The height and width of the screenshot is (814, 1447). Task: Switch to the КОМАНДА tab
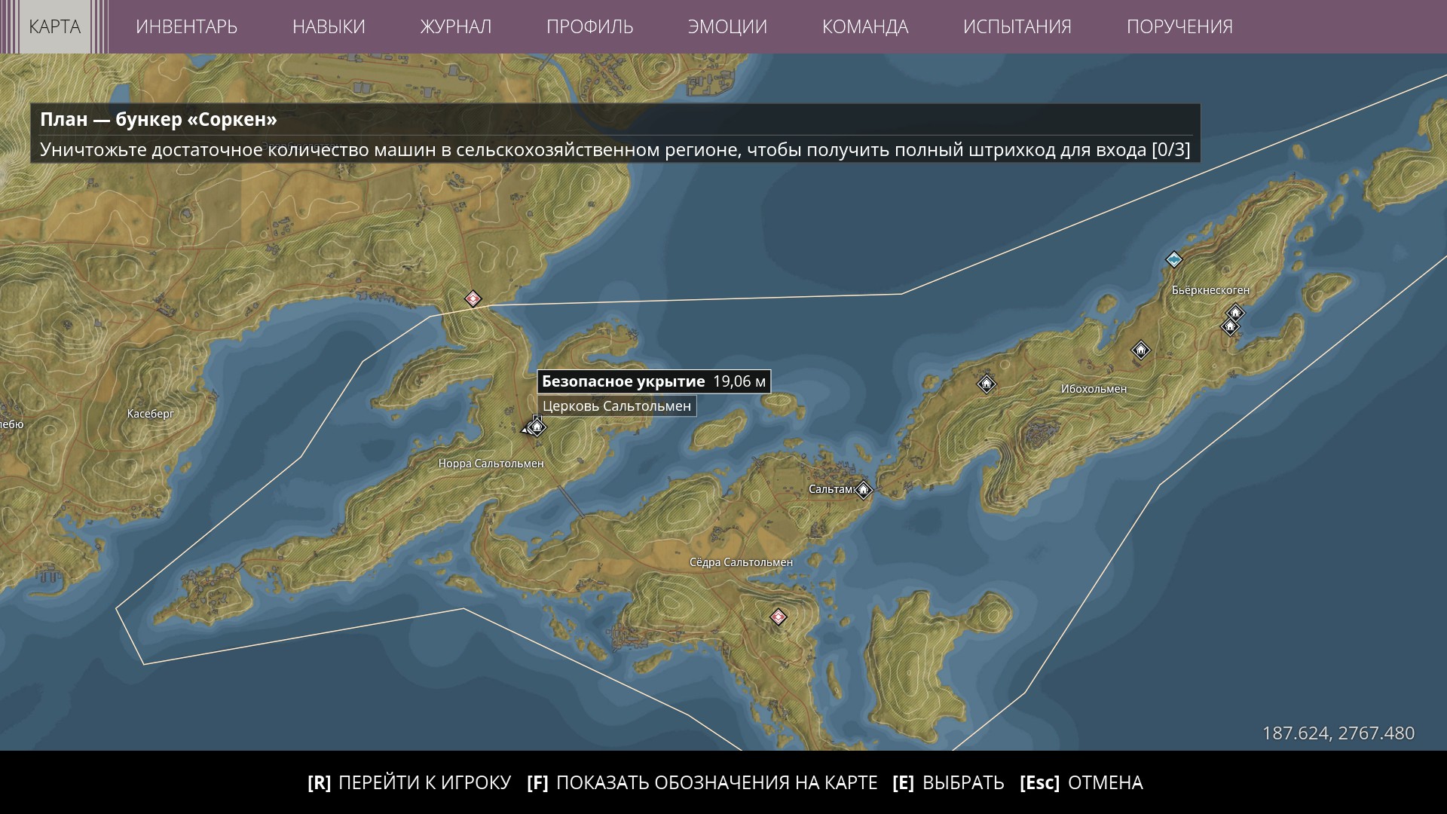click(x=865, y=26)
